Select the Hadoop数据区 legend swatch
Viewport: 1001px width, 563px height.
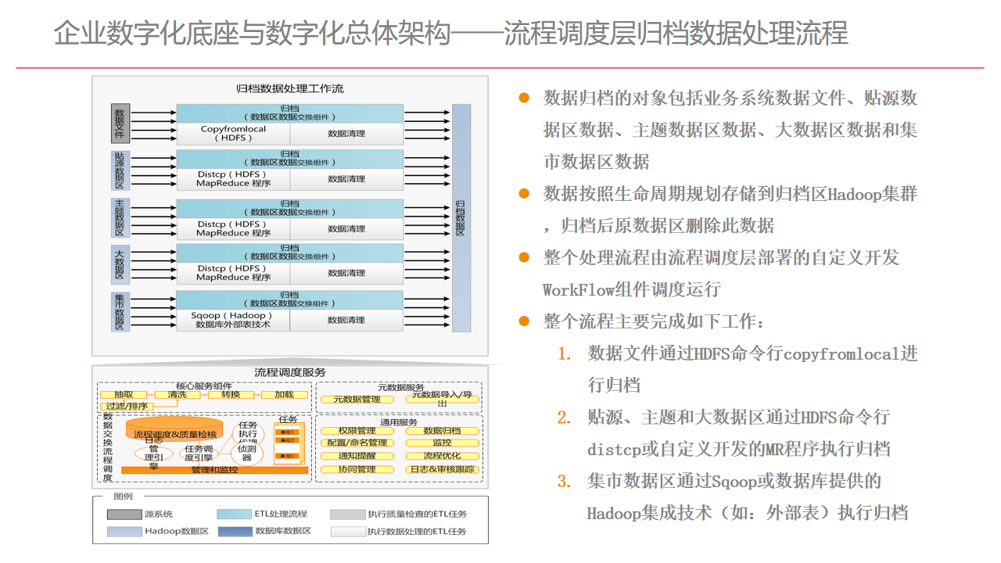pos(124,531)
